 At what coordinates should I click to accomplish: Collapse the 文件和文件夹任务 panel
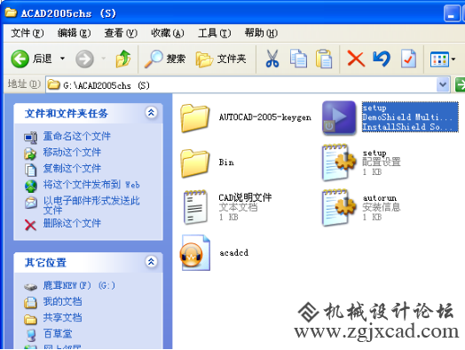tap(151, 113)
